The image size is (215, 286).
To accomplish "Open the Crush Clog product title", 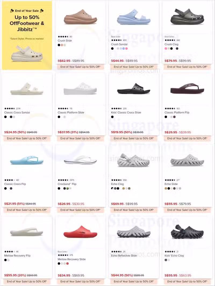I will (171, 44).
